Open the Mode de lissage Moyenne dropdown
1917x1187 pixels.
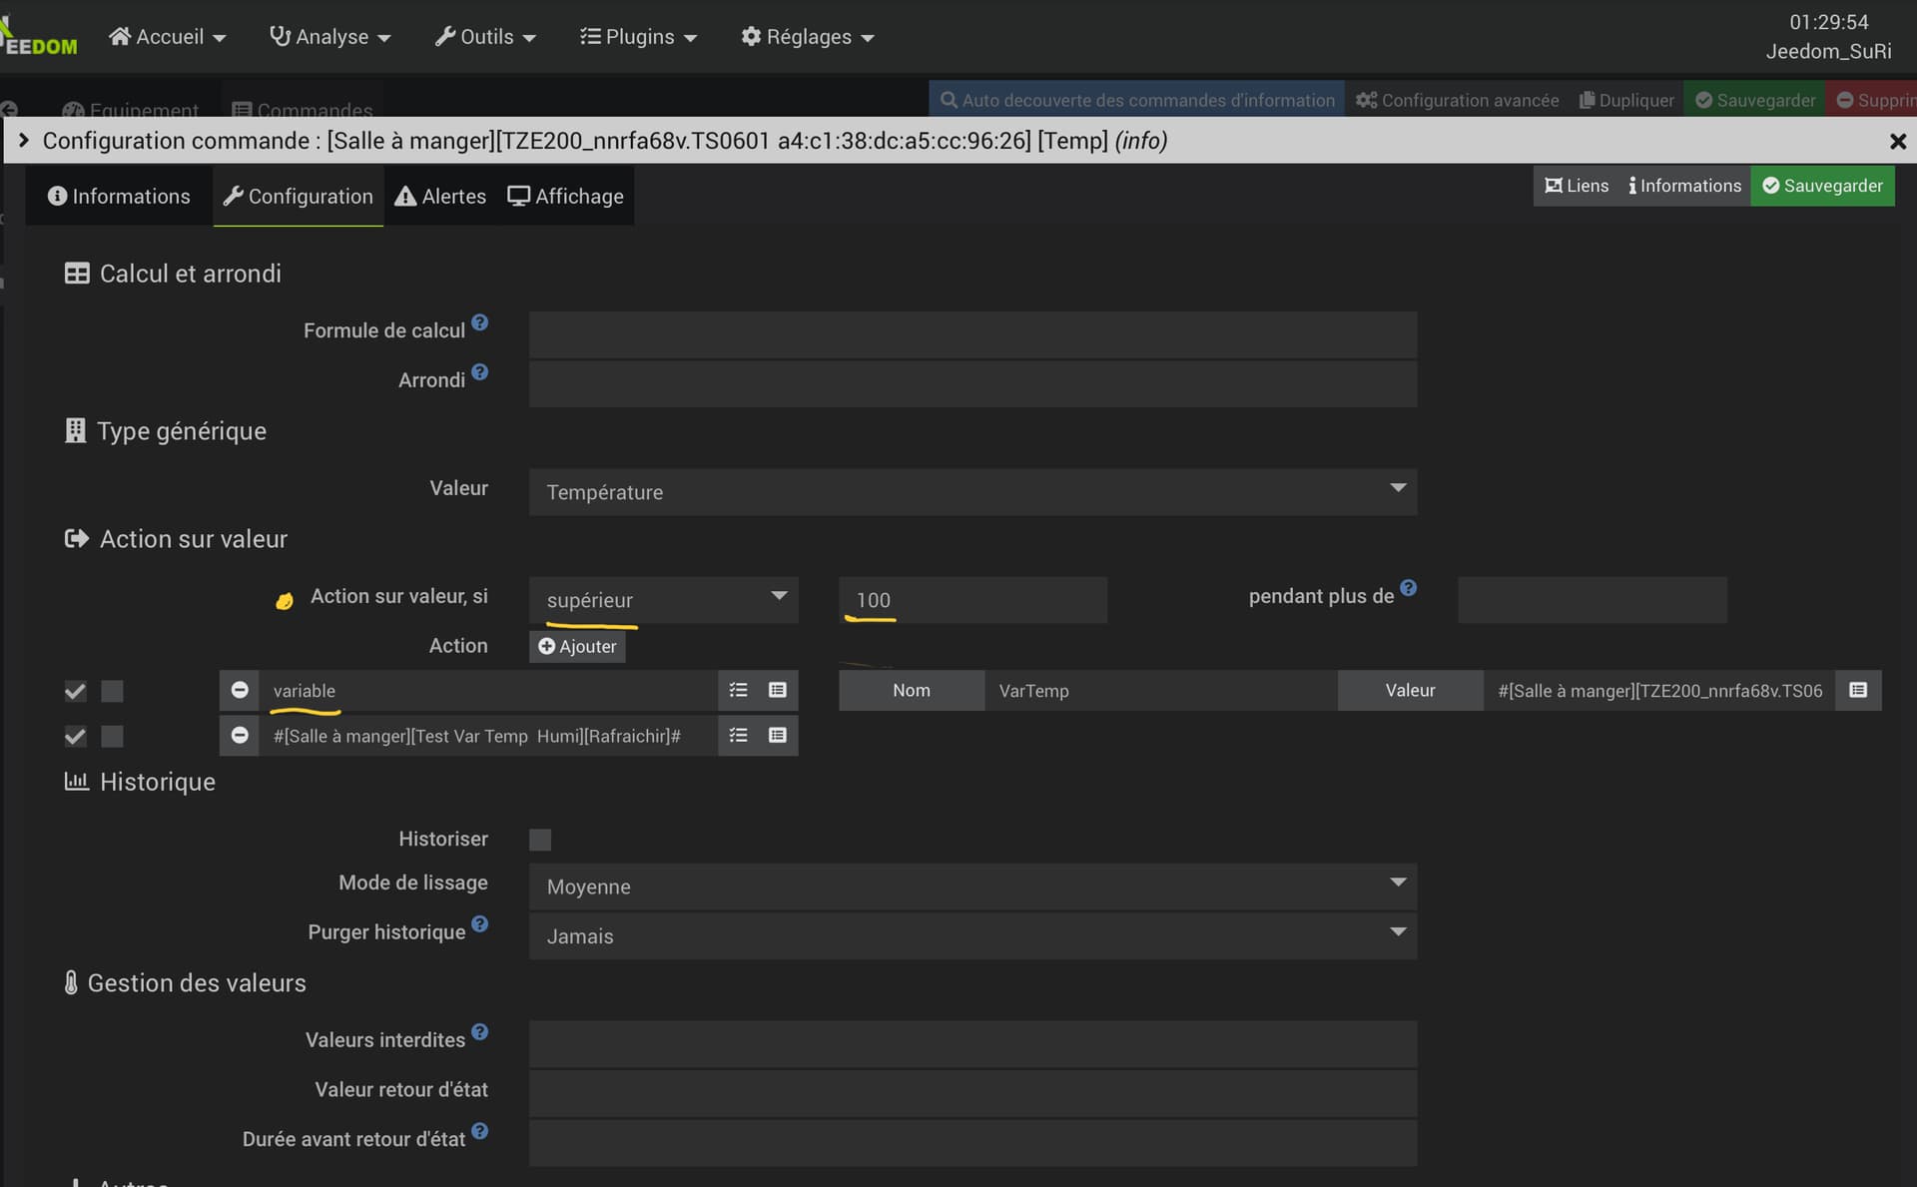(x=972, y=887)
